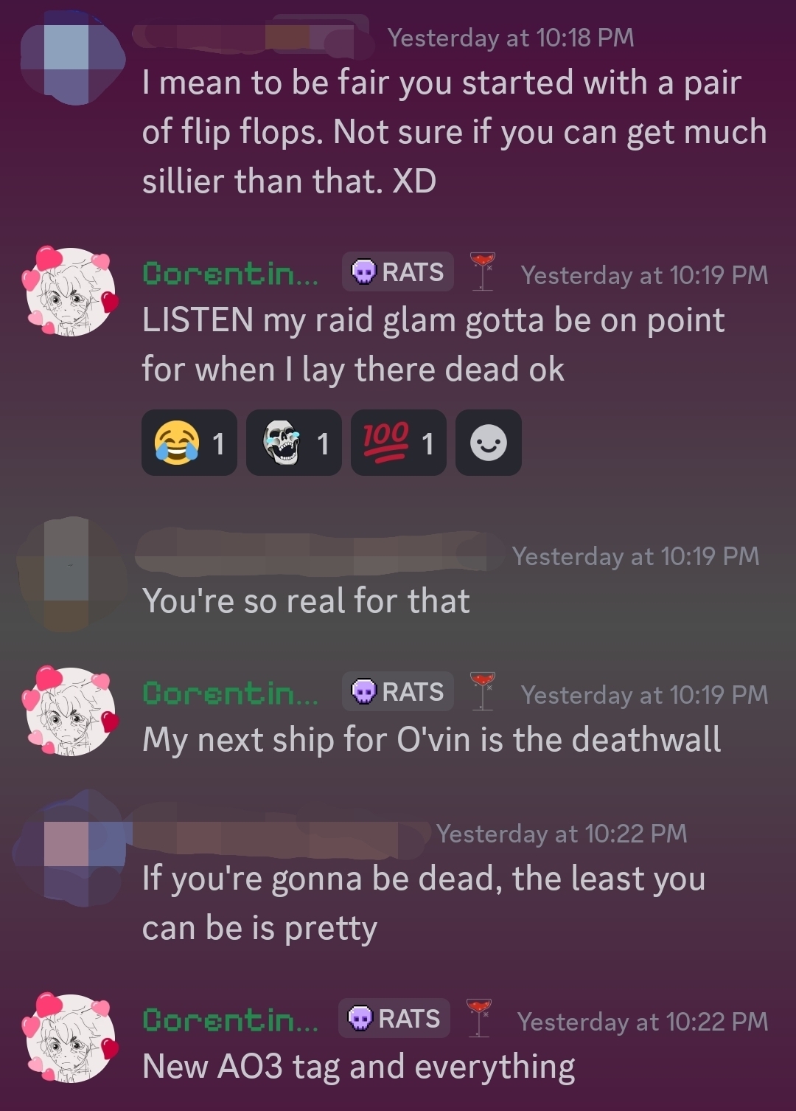Toggle the laughing-crying emoji reaction
This screenshot has width=796, height=1111.
pos(189,443)
